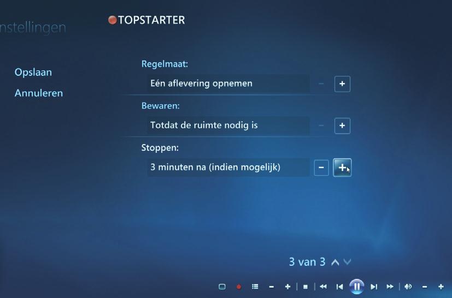This screenshot has height=298, width=452.
Task: Select the 'Eén aflevering opnemen' value field
Action: (228, 84)
